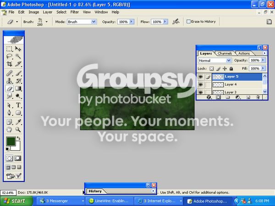Select the Zoom tool

18,130
